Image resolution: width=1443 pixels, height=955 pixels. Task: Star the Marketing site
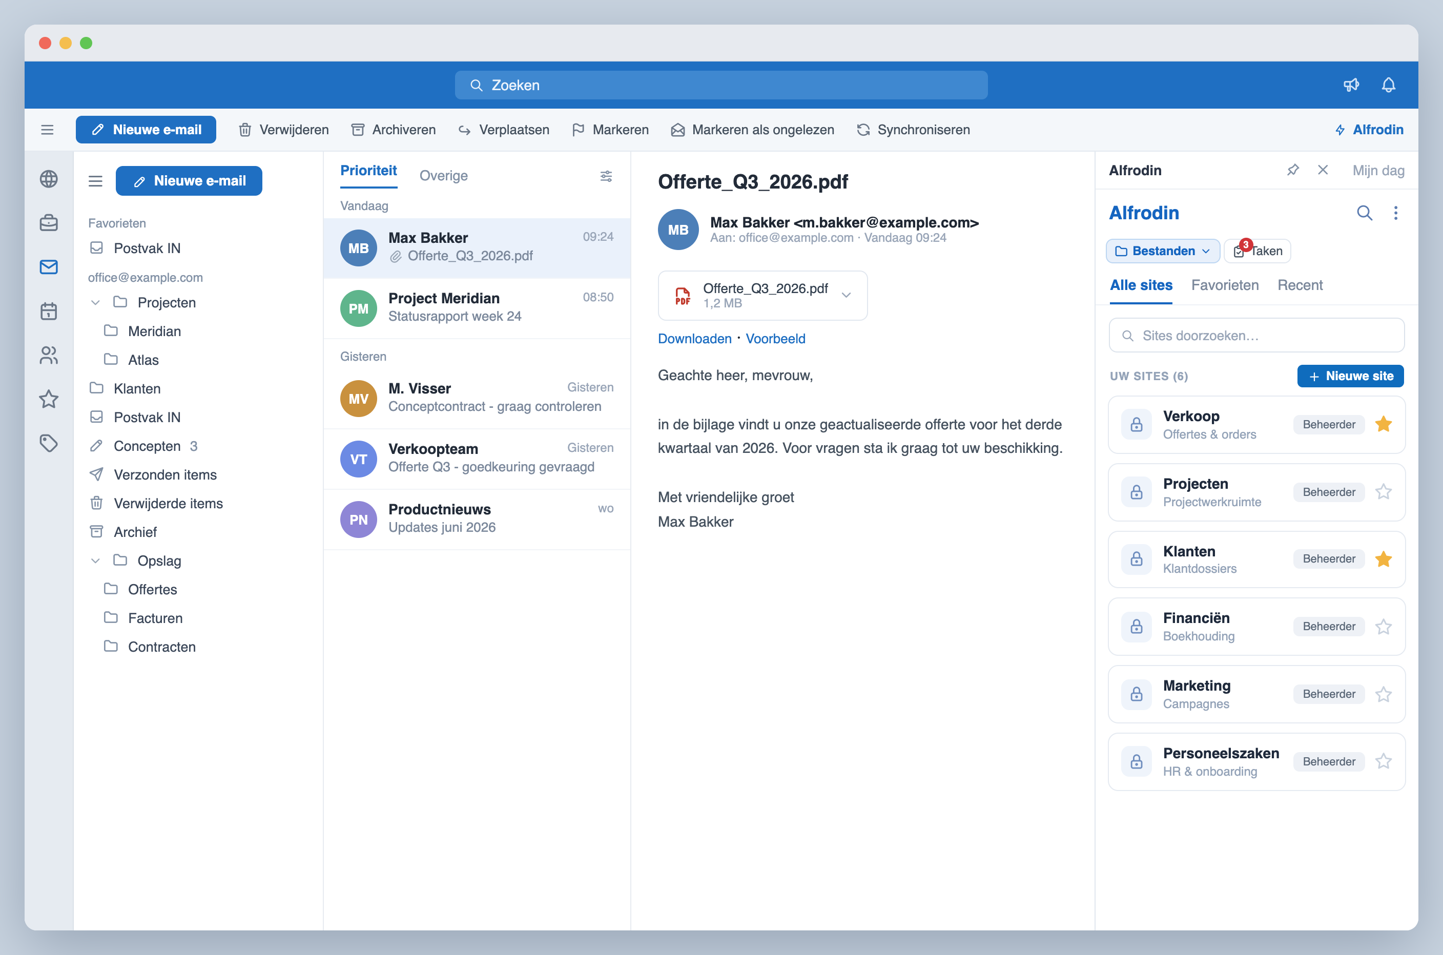point(1384,694)
